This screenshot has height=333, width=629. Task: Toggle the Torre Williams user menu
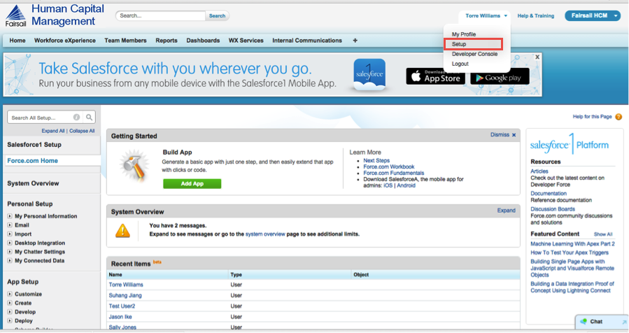pyautogui.click(x=486, y=15)
